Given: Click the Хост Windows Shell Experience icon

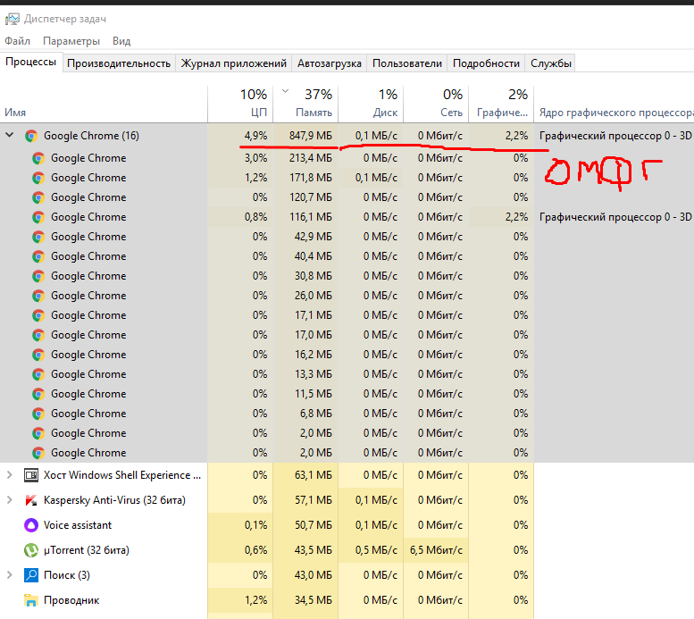Looking at the screenshot, I should [31, 475].
